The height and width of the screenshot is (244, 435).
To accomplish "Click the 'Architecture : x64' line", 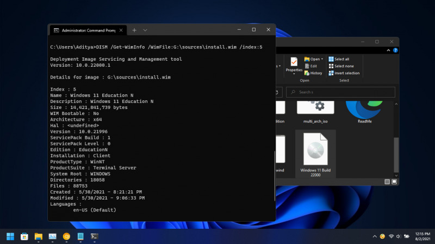I will (76, 119).
